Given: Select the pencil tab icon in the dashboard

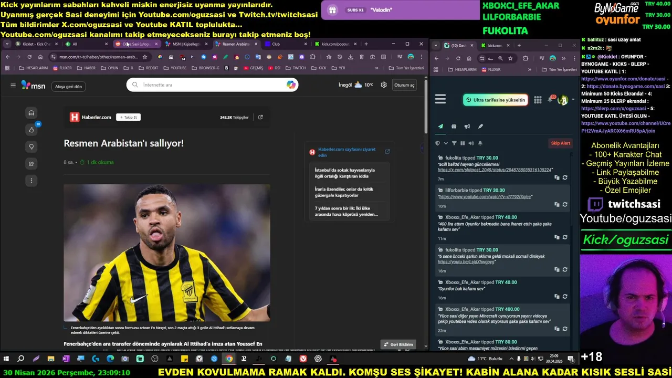Looking at the screenshot, I should coord(480,126).
